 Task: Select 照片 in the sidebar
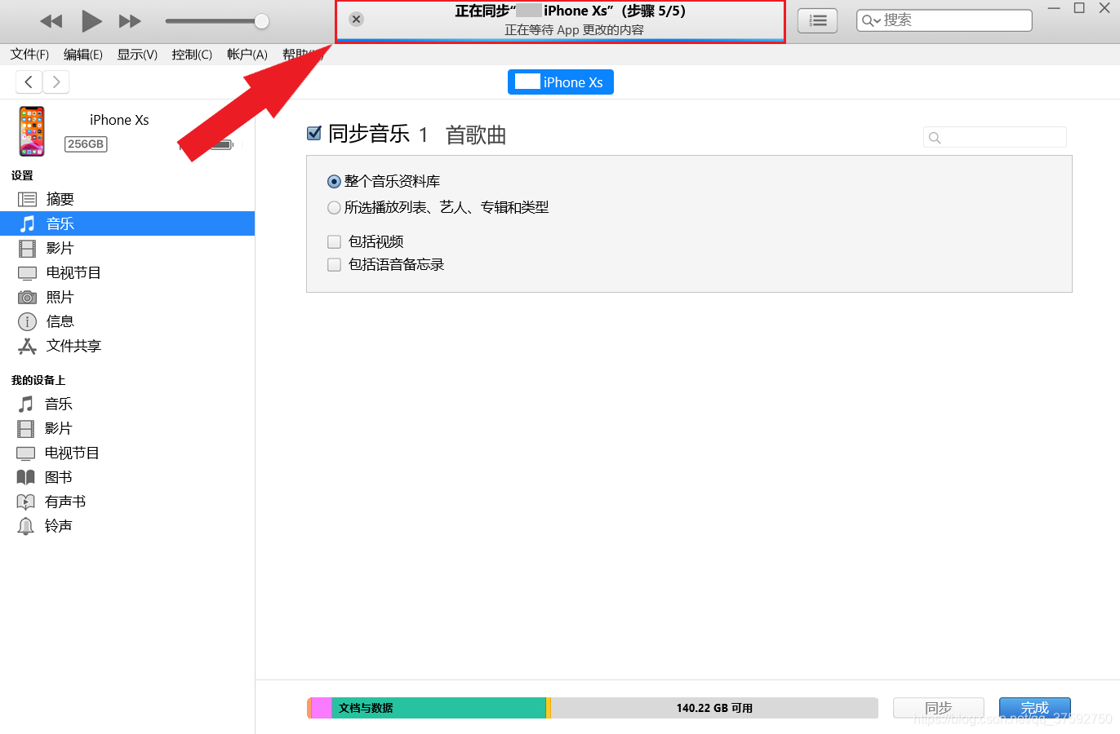pos(127,297)
